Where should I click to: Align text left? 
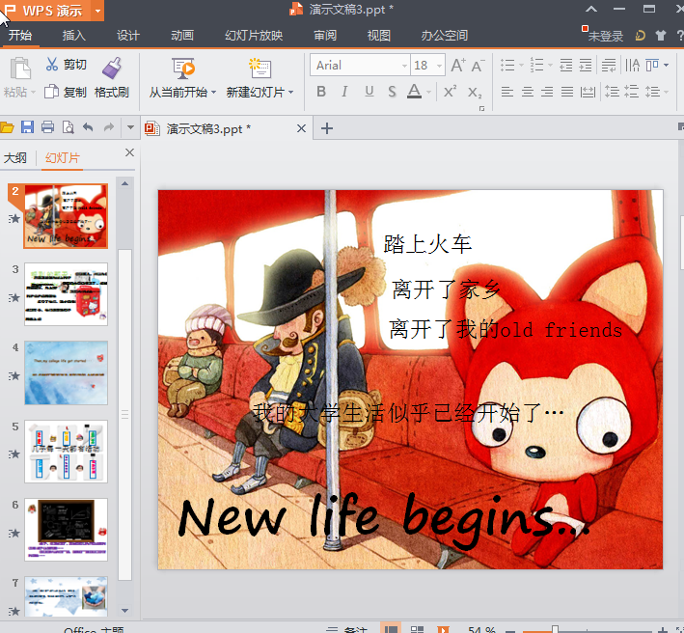[x=506, y=92]
